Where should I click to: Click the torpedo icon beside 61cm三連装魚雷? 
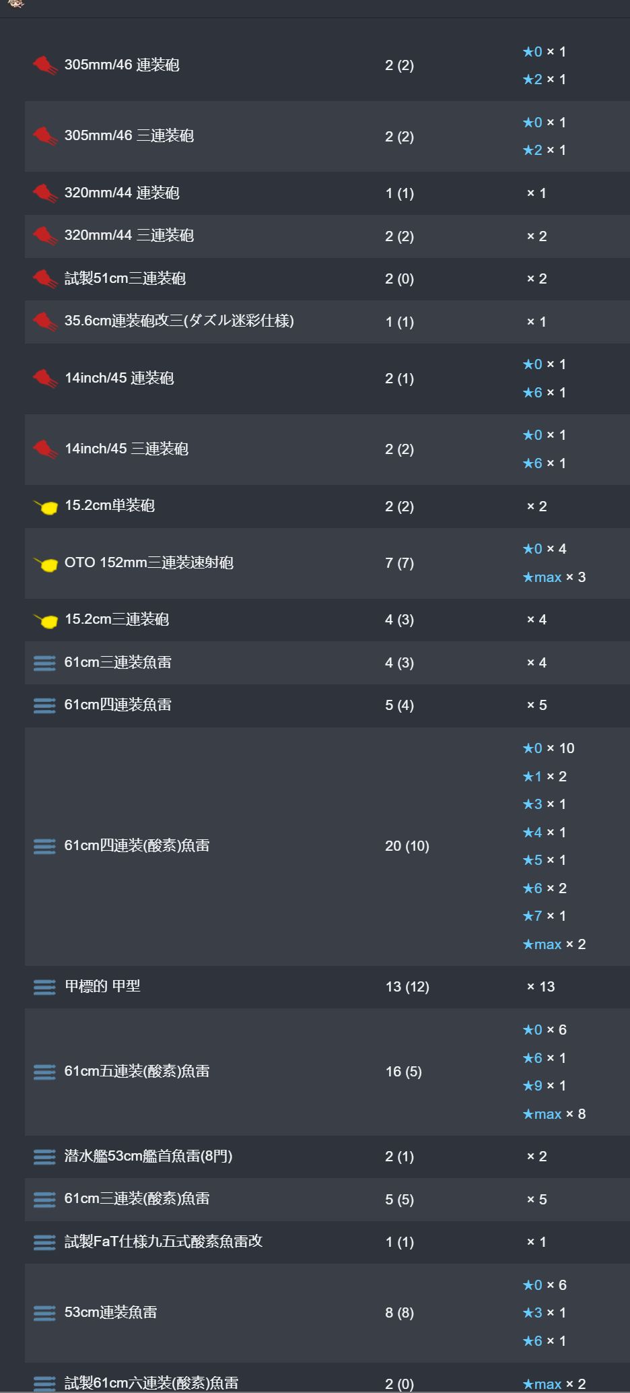[44, 663]
